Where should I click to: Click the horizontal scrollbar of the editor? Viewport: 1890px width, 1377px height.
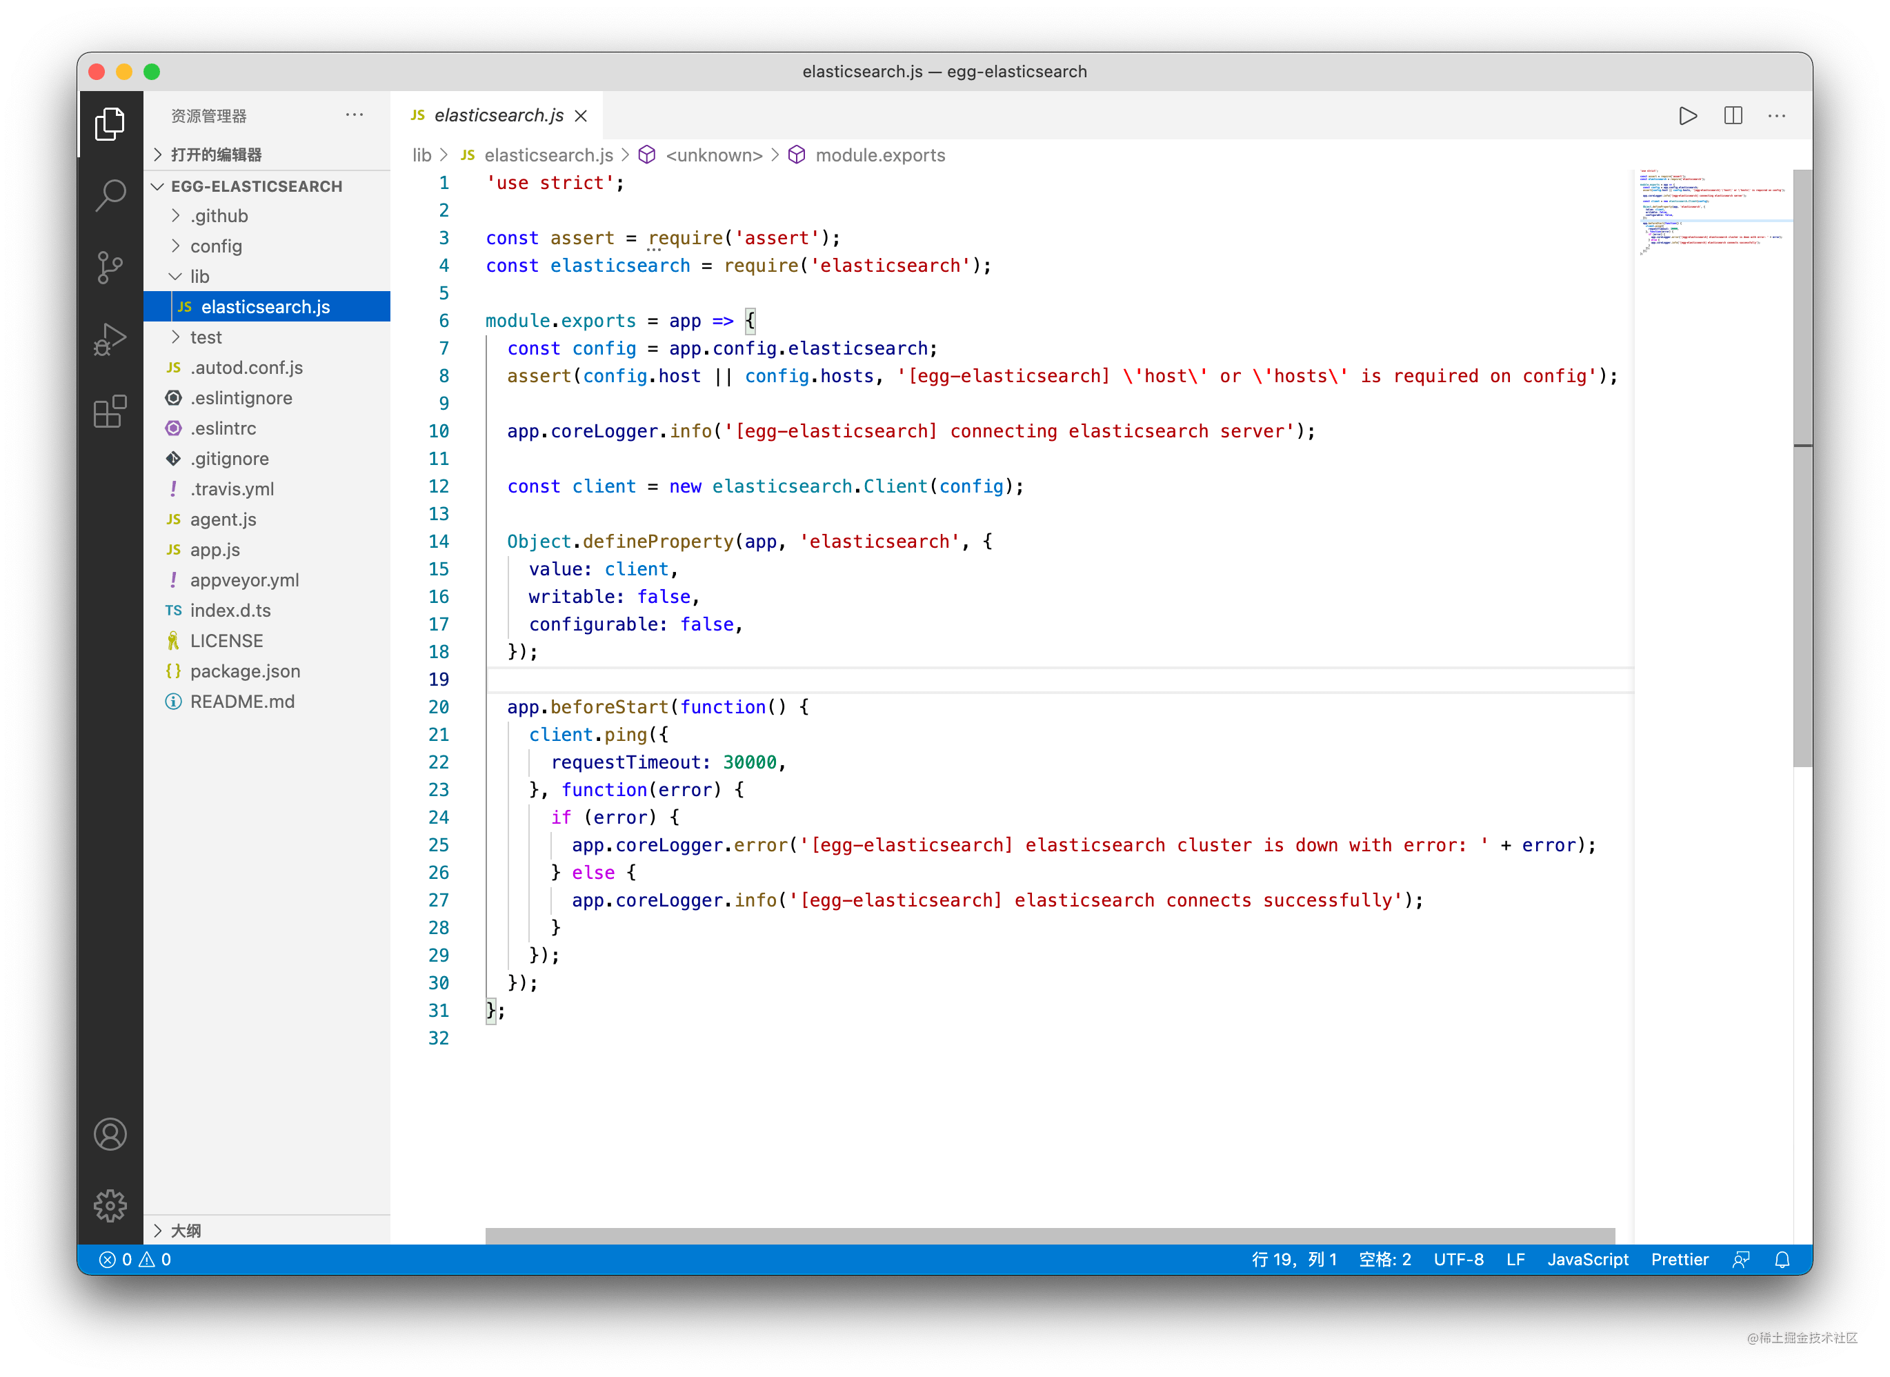pos(1049,1236)
